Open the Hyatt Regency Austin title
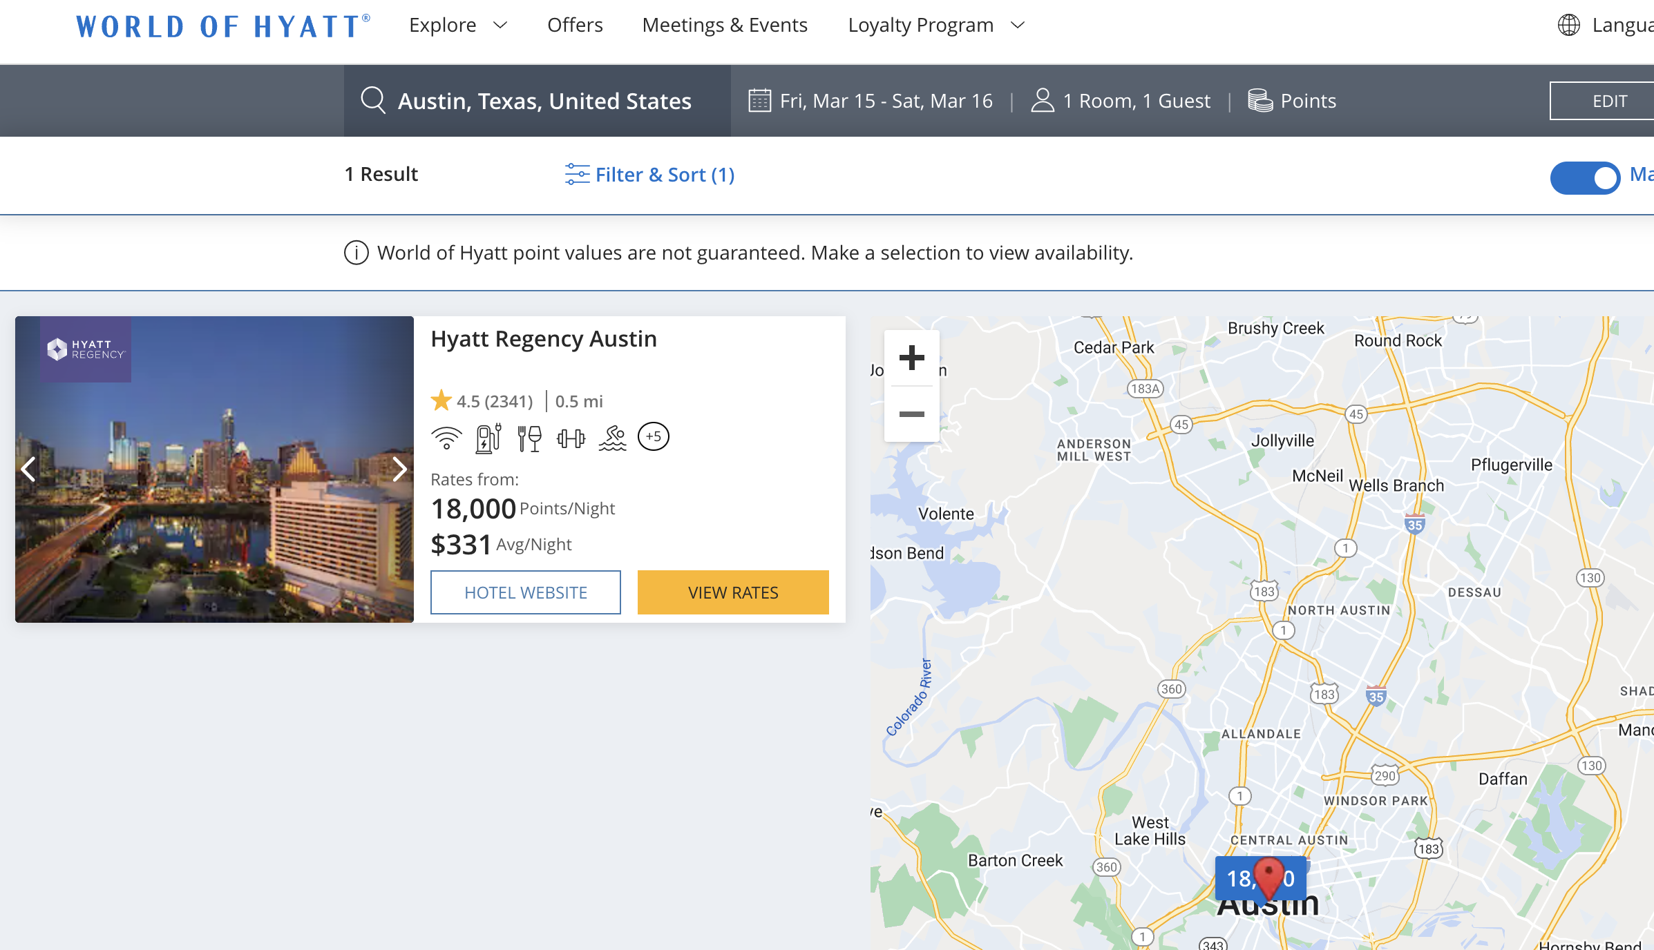 click(544, 339)
